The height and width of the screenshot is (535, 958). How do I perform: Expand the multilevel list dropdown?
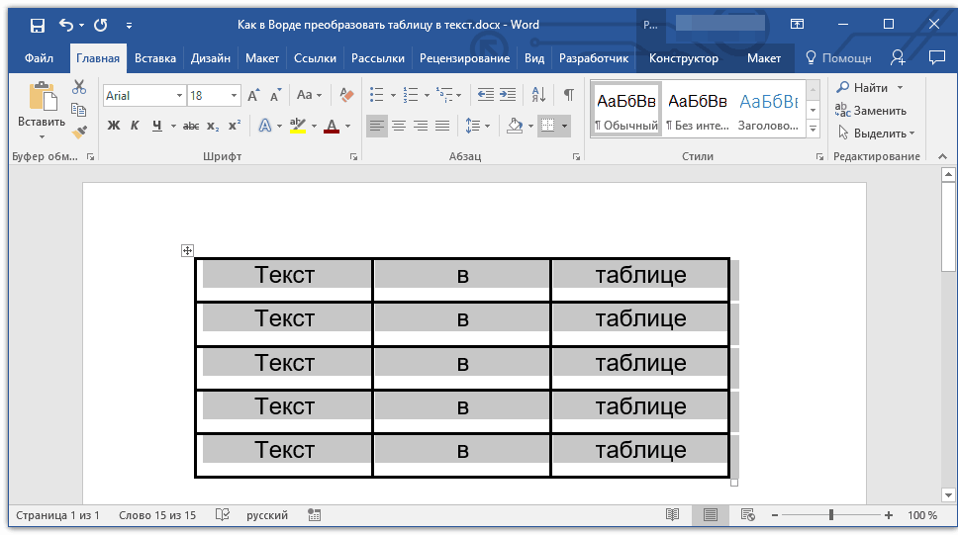pos(459,95)
